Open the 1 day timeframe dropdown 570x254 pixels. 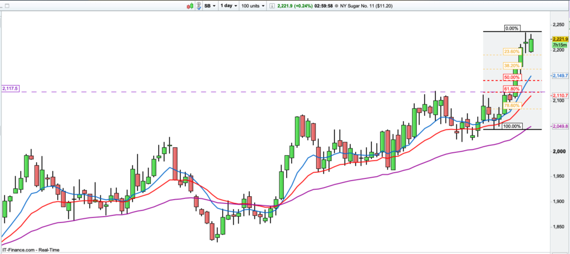pos(229,6)
